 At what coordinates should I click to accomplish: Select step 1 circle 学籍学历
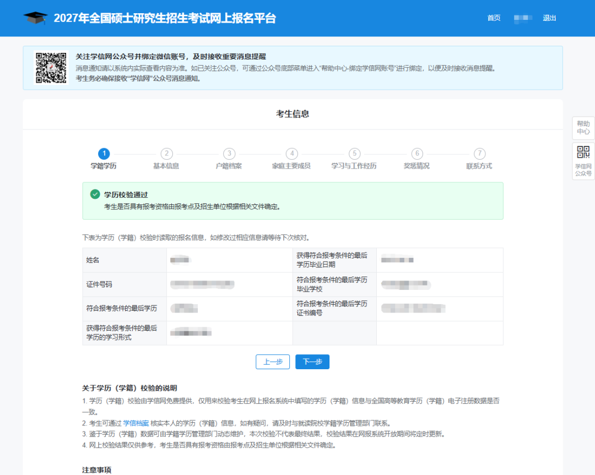[104, 154]
